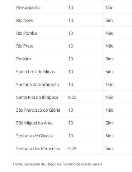
Task: Select the Rio Preto city name
Action: (25, 46)
